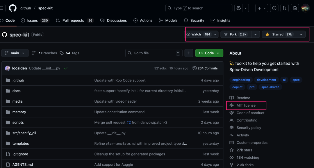This screenshot has height=168, width=314.
Task: Click the Go to file input
Action: click(154, 53)
